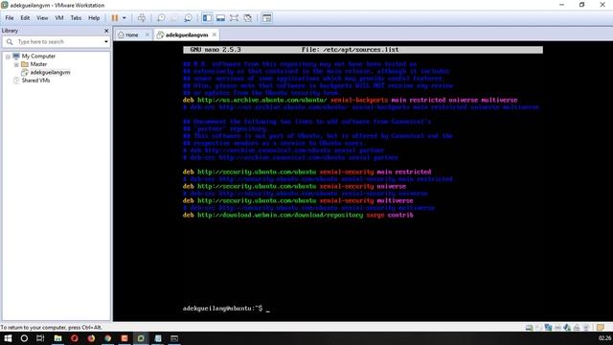Open File Explorer from the taskbar
Screen dimensions: 613x345
click(57, 338)
